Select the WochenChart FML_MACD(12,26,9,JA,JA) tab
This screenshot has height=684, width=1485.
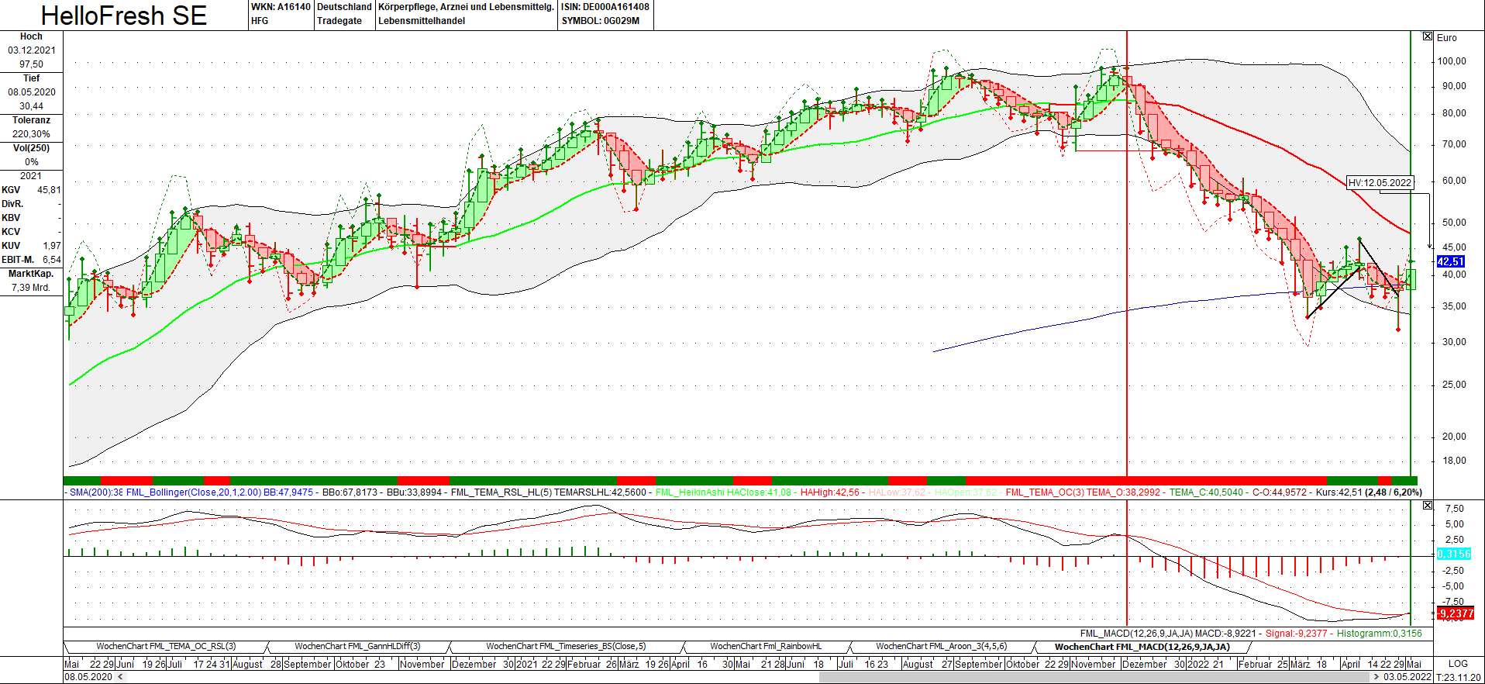(1142, 646)
